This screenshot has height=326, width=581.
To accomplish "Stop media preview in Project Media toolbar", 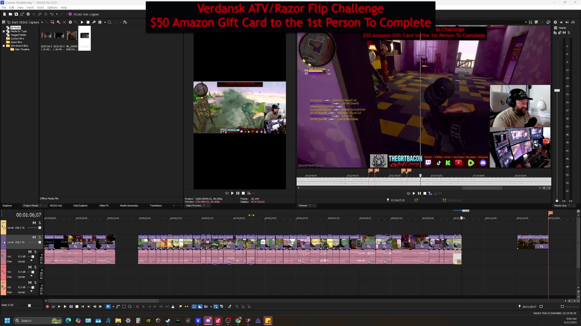I will [x=88, y=22].
